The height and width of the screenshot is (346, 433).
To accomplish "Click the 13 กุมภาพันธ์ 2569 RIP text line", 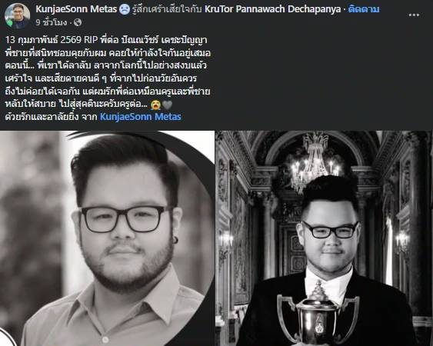I will pyautogui.click(x=106, y=40).
